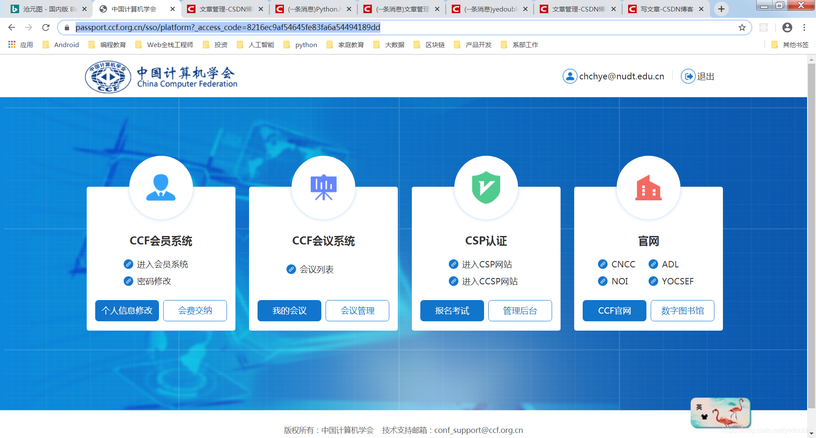Switch to the Python CSDN message tab
Image resolution: width=816 pixels, height=438 pixels.
(x=314, y=9)
